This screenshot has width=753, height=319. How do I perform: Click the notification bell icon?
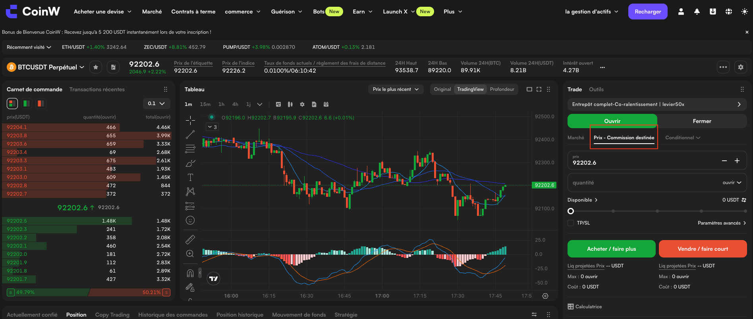(x=697, y=12)
